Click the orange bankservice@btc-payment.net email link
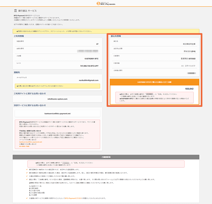The height and width of the screenshot is (204, 212). pyautogui.click(x=31, y=142)
